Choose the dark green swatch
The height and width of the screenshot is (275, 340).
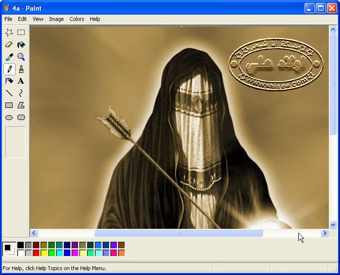(x=51, y=245)
